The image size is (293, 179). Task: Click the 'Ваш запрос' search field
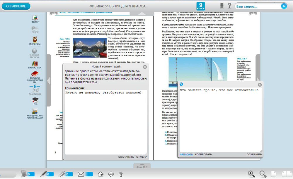[258, 6]
